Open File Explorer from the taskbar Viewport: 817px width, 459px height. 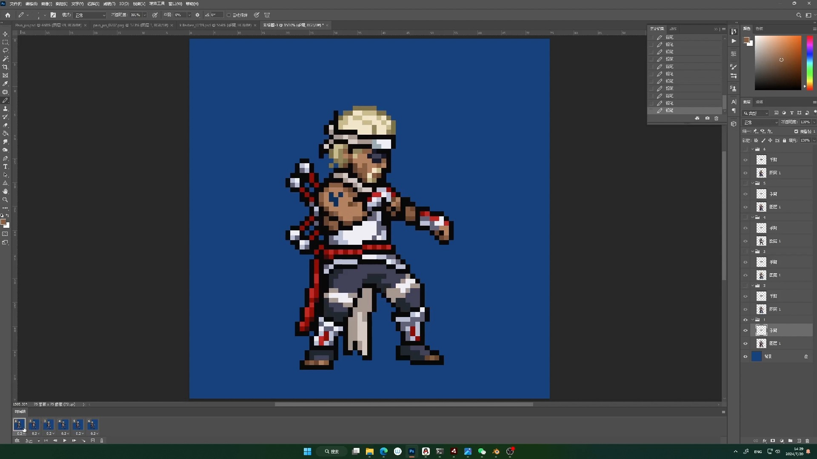coord(369,451)
